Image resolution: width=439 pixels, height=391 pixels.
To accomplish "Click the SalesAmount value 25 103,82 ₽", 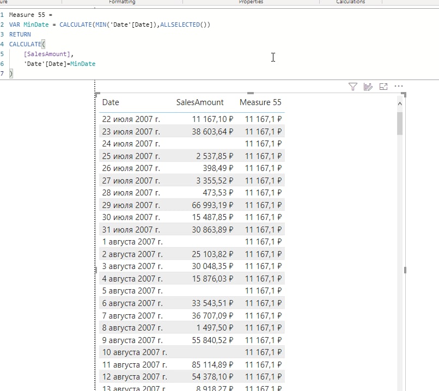I will (x=212, y=254).
